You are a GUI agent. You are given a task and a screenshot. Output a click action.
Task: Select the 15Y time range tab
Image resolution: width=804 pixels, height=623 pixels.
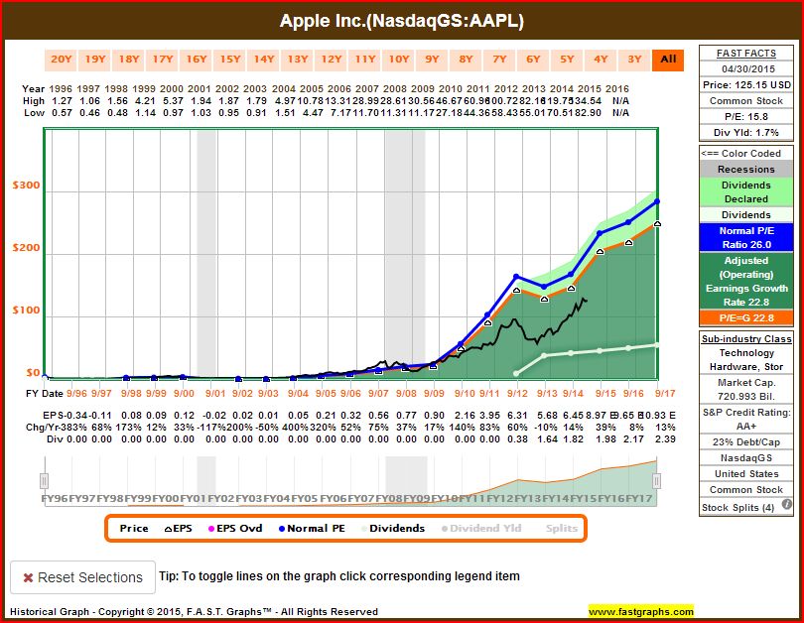(x=229, y=60)
